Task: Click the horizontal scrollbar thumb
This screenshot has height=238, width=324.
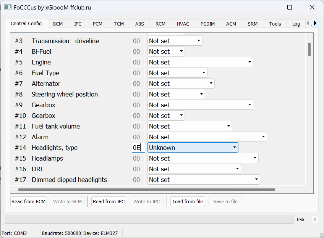Action: (x=146, y=189)
